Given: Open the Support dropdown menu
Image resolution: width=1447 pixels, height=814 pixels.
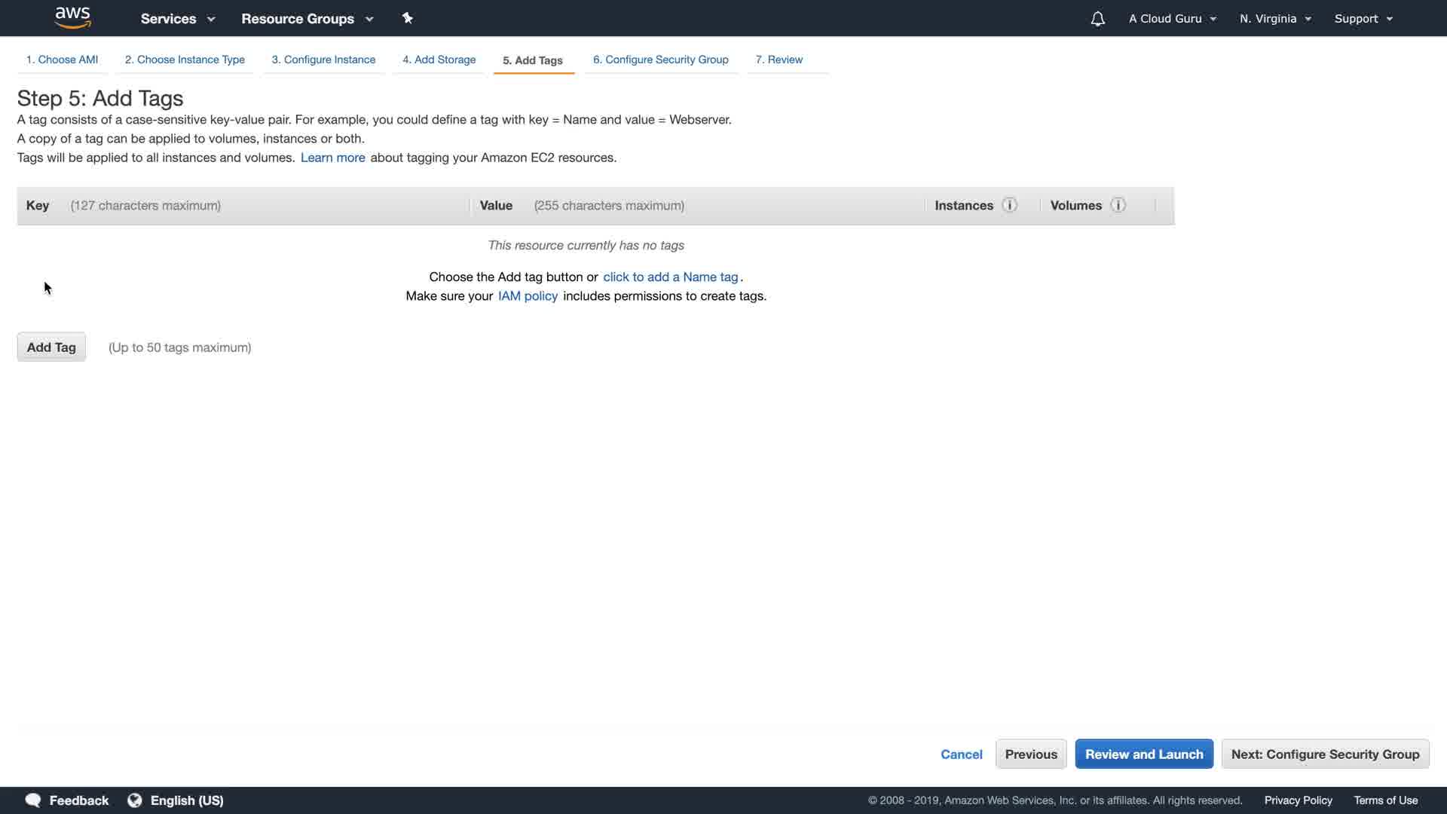Looking at the screenshot, I should 1363,19.
